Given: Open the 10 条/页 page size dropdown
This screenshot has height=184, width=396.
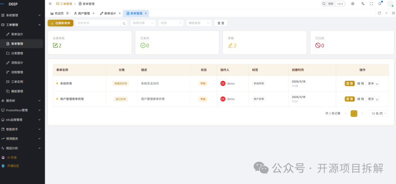Looking at the screenshot, I should pos(379,114).
